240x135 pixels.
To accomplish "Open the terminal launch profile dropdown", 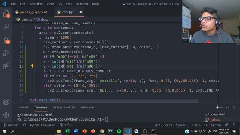I will 222,108.
